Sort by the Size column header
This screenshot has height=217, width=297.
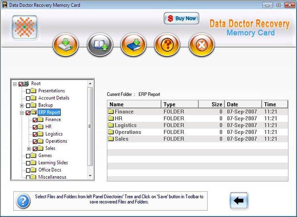(211, 104)
